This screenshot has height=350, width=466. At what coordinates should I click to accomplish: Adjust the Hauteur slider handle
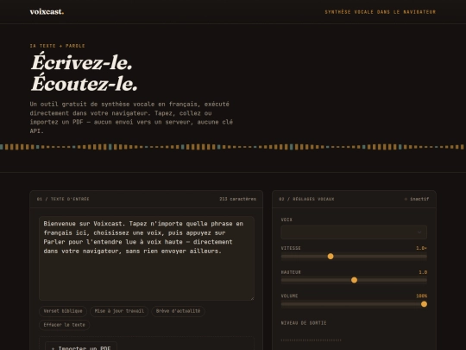[354, 280]
